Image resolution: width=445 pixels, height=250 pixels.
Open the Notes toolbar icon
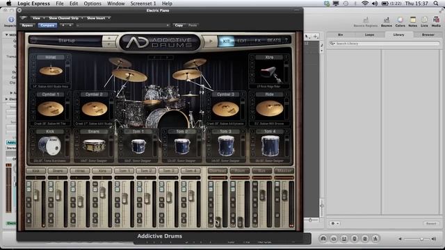(412, 19)
